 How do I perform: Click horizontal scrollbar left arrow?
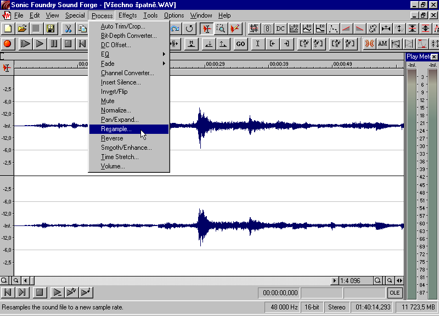click(x=25, y=280)
